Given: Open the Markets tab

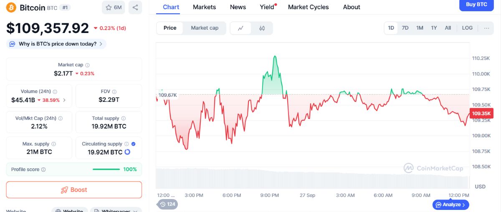Looking at the screenshot, I should 205,7.
